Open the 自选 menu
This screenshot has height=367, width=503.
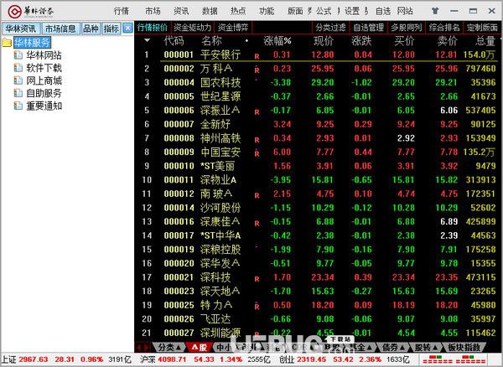pos(383,11)
